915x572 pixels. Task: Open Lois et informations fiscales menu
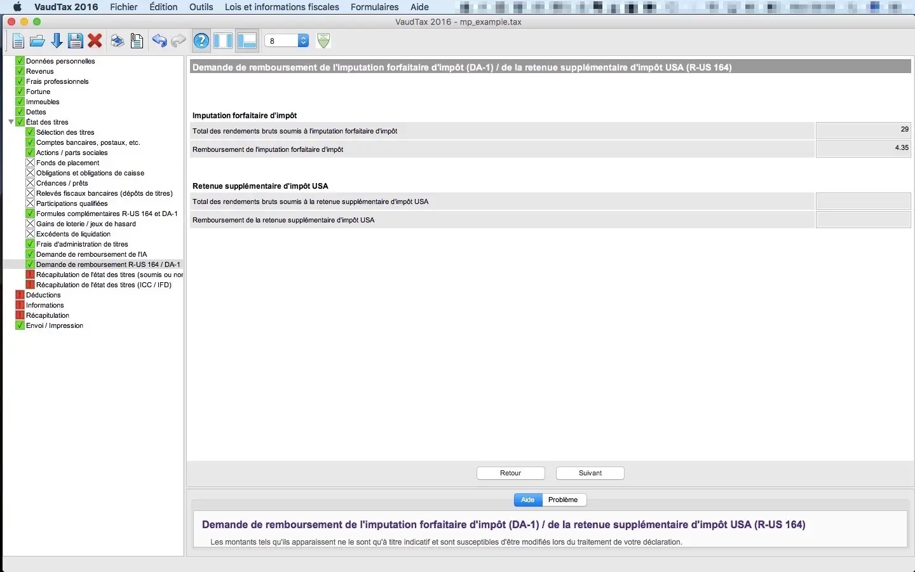(x=282, y=7)
